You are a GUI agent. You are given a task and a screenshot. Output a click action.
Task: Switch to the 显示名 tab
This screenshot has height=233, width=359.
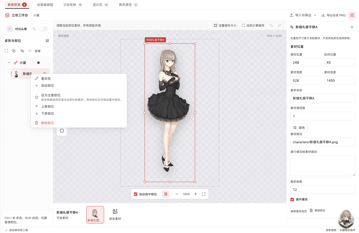101,5
